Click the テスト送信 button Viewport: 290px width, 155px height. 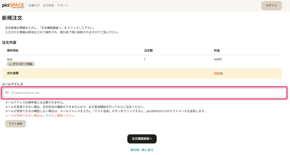pos(16,124)
